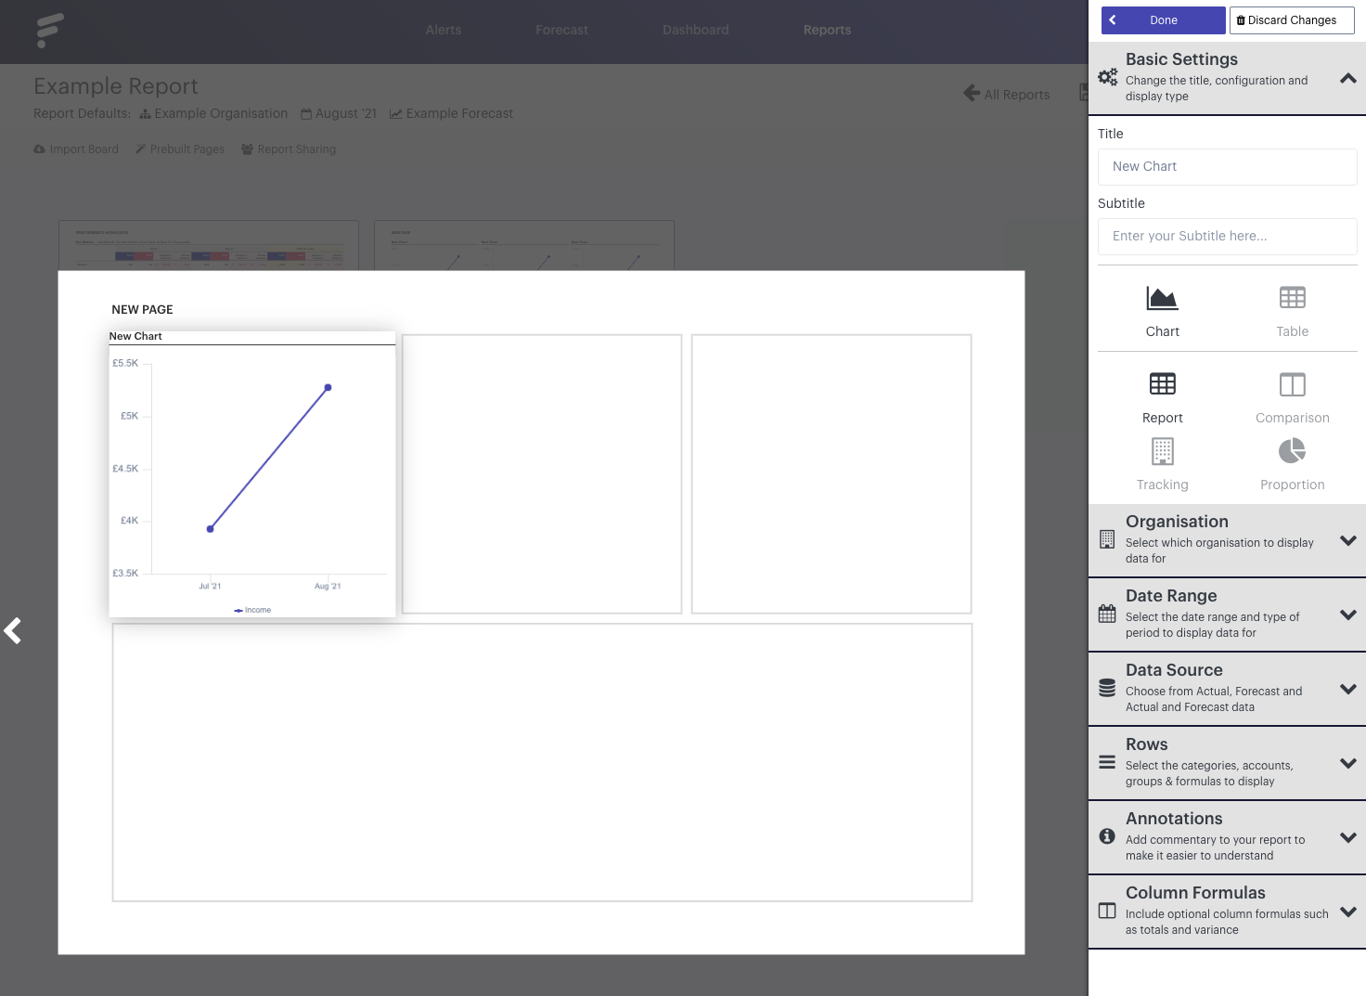Screen dimensions: 1366x996
Task: Click the Column Formulas columns icon
Action: tap(1107, 911)
